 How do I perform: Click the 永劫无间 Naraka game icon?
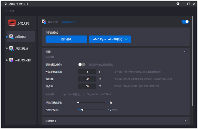[x=12, y=23]
